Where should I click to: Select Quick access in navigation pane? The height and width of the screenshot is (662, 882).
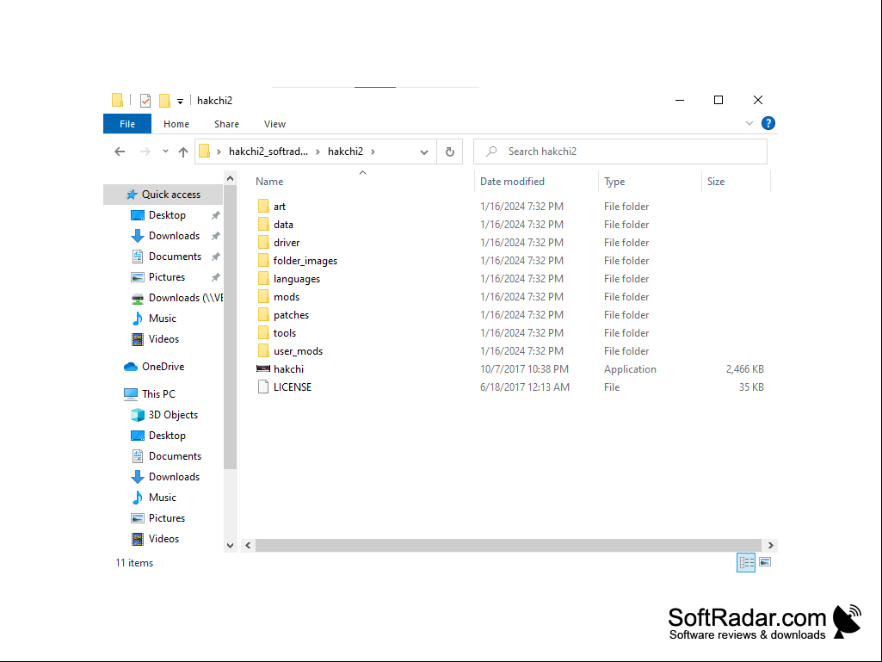[x=163, y=195]
